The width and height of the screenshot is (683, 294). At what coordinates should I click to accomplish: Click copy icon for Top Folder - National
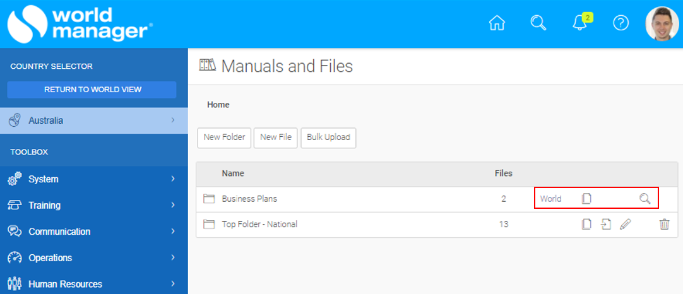[x=586, y=225]
